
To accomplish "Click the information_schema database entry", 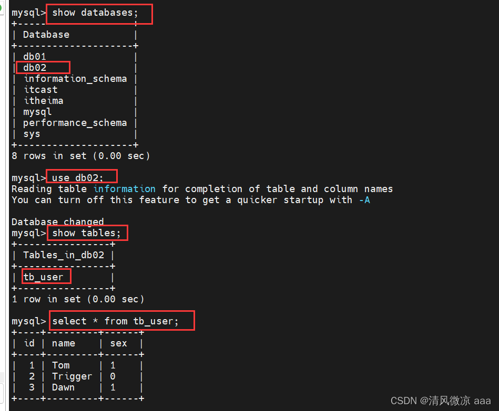I will pyautogui.click(x=75, y=79).
